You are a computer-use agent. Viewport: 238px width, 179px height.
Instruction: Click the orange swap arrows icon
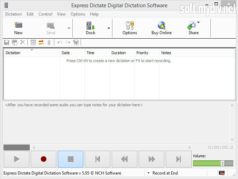tap(41, 42)
